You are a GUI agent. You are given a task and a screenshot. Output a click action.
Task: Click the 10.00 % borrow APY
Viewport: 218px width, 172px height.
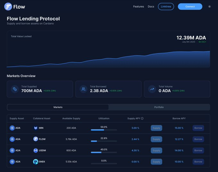pos(179,161)
